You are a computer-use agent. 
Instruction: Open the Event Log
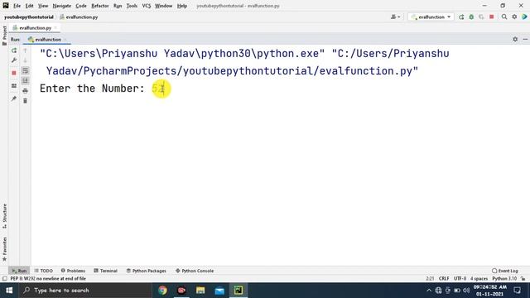coord(505,271)
